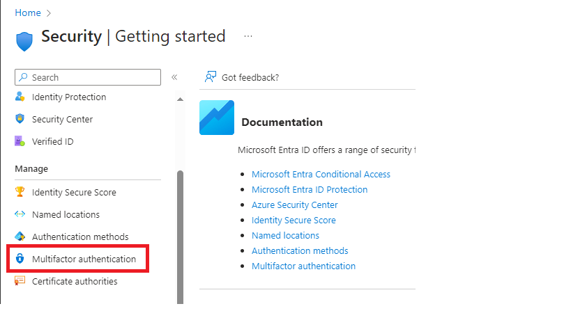Open the Microsoft Entra Conditional Access link
The width and height of the screenshot is (571, 320).
coord(321,175)
